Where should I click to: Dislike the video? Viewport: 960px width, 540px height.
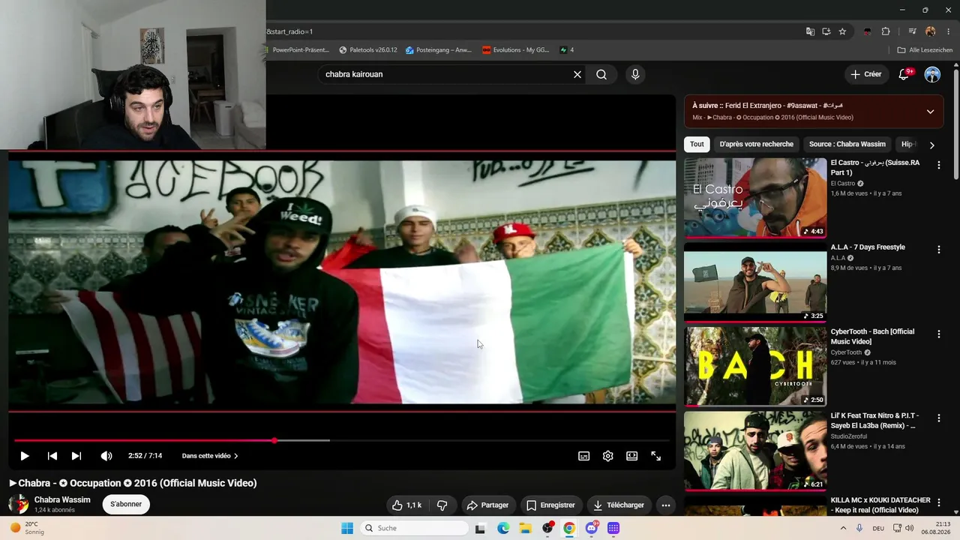[x=442, y=505]
